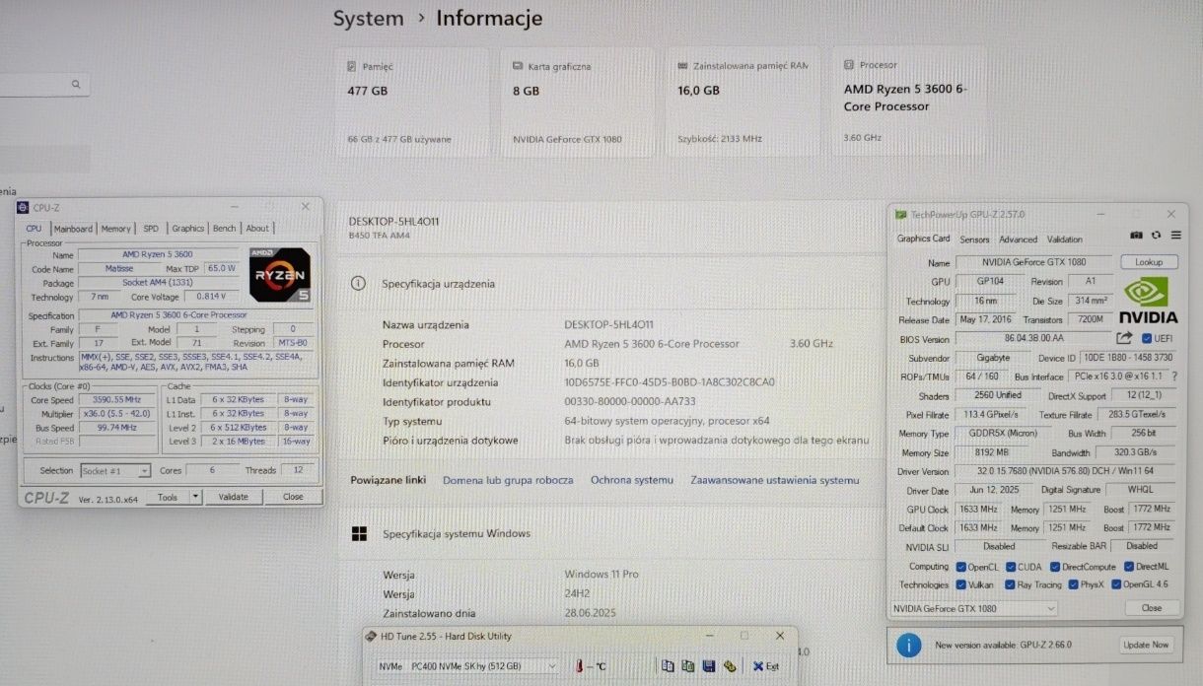
Task: Toggle the CUDA checkbox
Action: [x=1009, y=567]
